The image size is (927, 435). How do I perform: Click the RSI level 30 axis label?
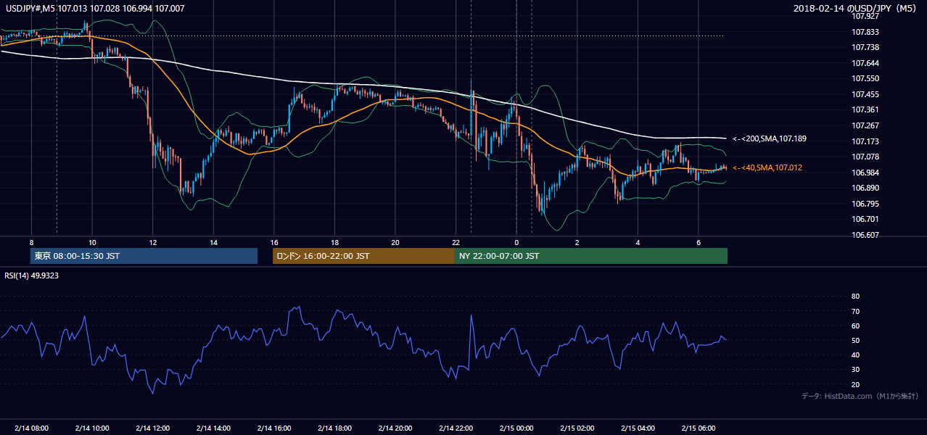pyautogui.click(x=855, y=370)
